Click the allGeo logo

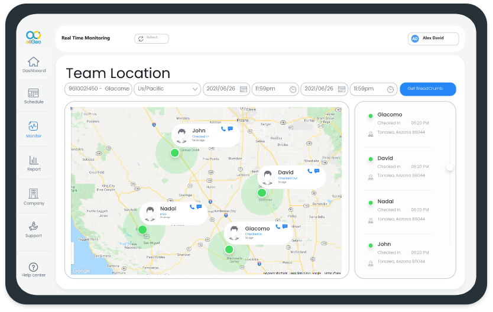pos(33,37)
